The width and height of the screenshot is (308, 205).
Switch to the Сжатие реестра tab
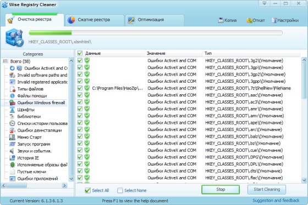point(95,20)
